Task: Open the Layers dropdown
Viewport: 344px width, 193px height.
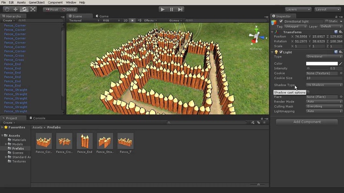Action: [298, 9]
